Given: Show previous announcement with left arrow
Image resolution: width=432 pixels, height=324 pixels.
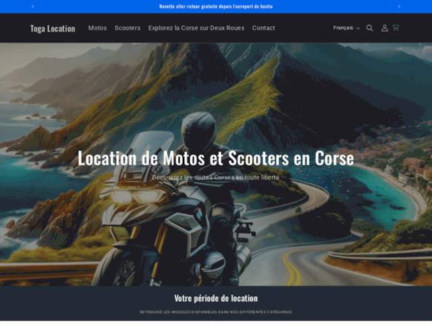Looking at the screenshot, I should pyautogui.click(x=33, y=6).
